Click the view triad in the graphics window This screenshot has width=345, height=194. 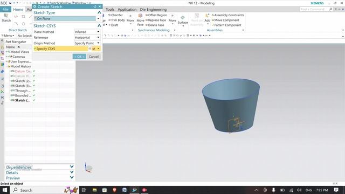pos(88,168)
